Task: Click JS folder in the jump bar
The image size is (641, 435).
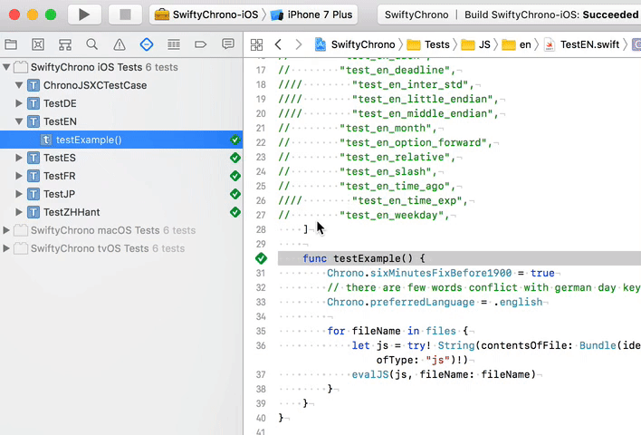Action: (475, 44)
